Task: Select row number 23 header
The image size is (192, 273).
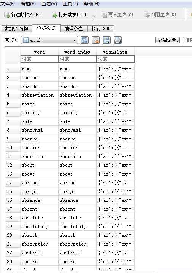Action: 13,261
